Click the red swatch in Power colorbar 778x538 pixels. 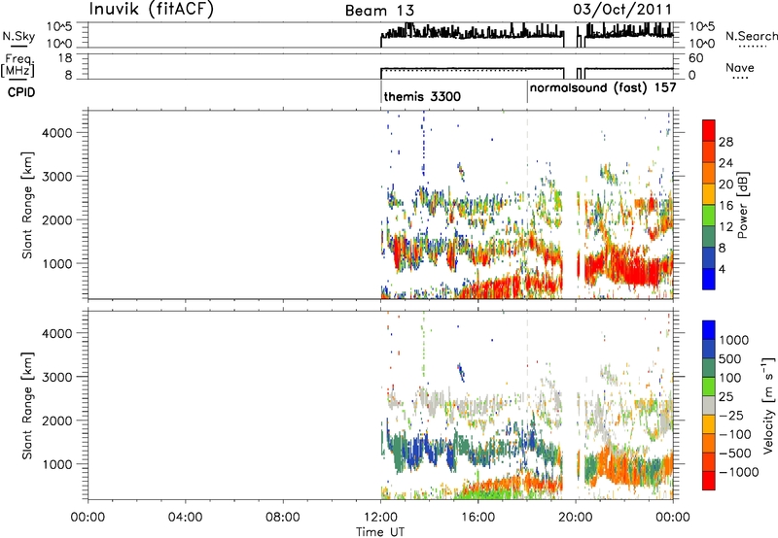point(709,131)
